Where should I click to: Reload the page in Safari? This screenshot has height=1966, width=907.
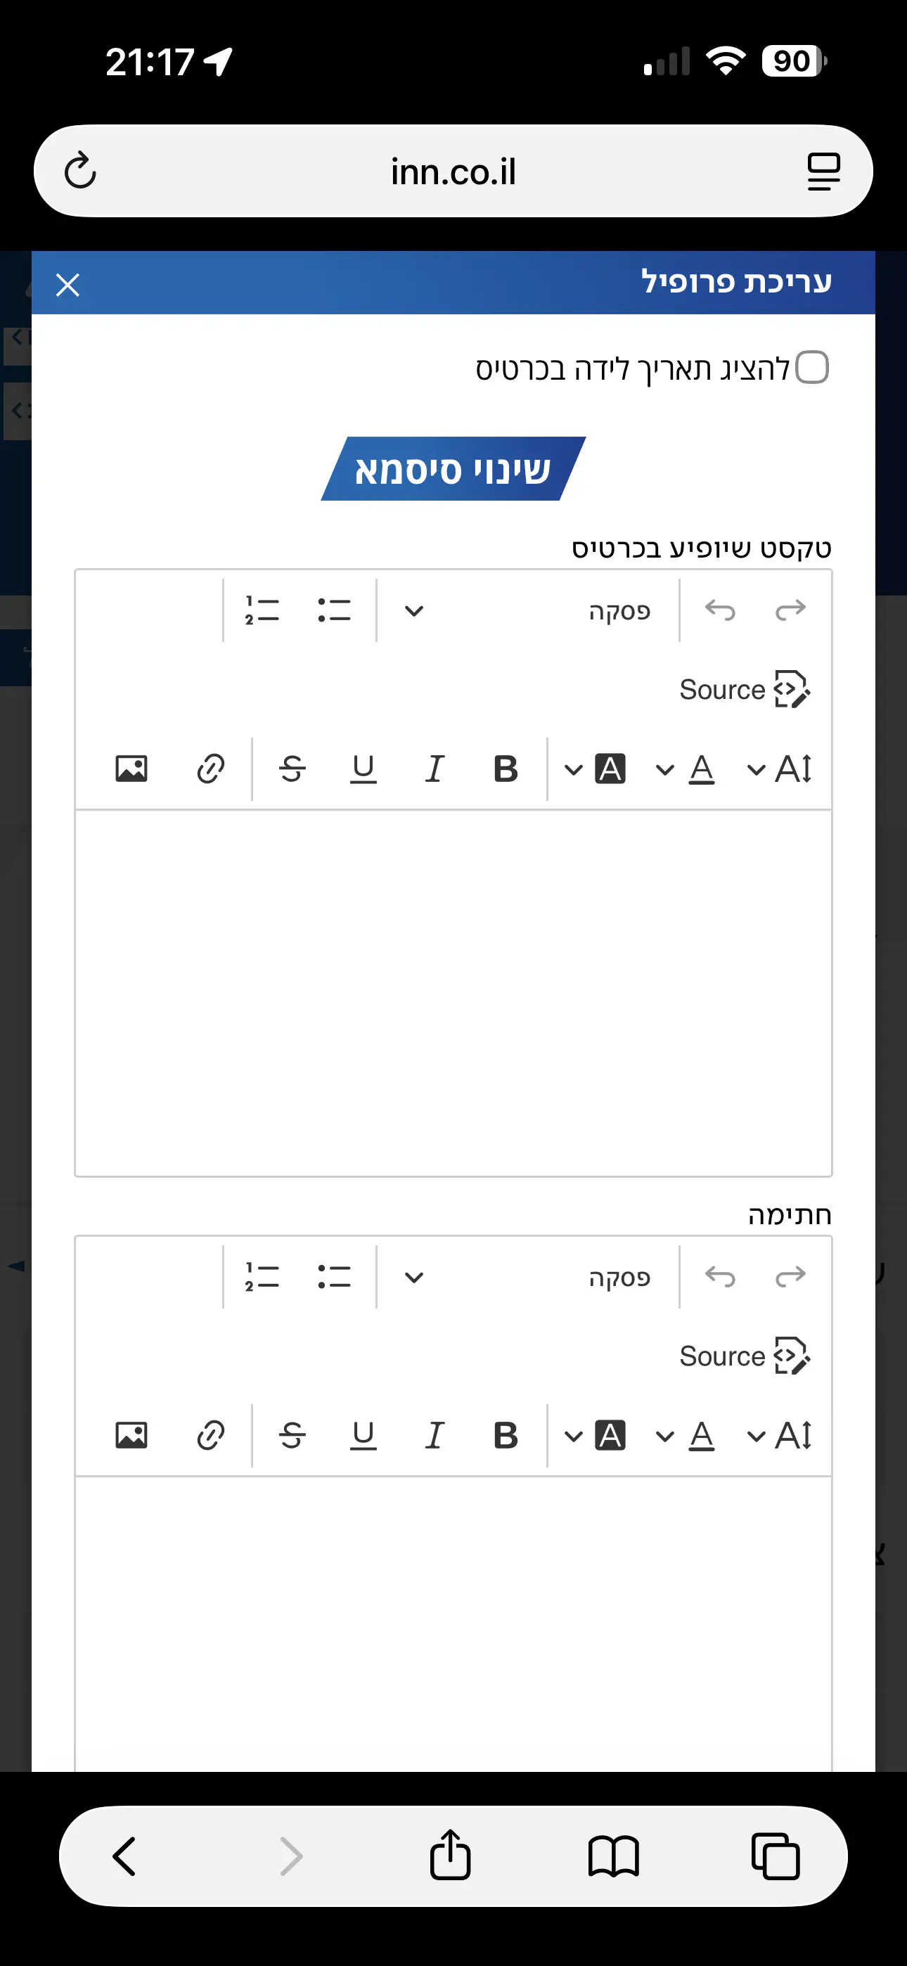pyautogui.click(x=80, y=171)
